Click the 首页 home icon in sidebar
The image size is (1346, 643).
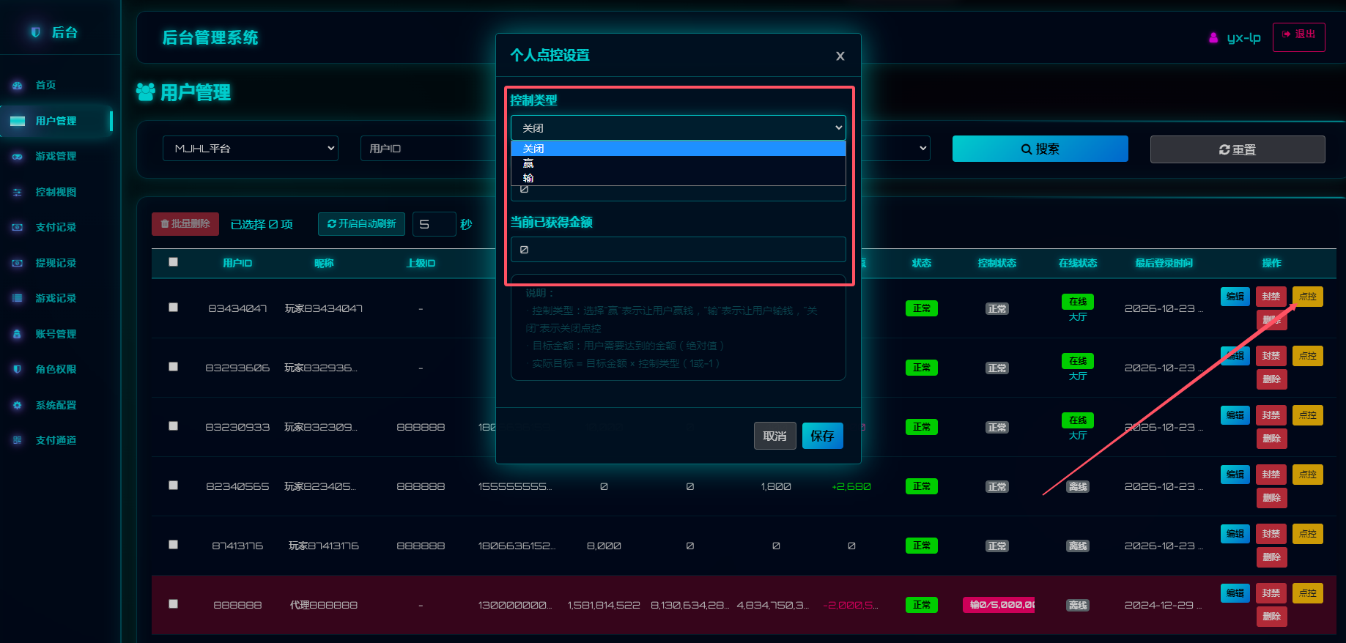point(18,86)
